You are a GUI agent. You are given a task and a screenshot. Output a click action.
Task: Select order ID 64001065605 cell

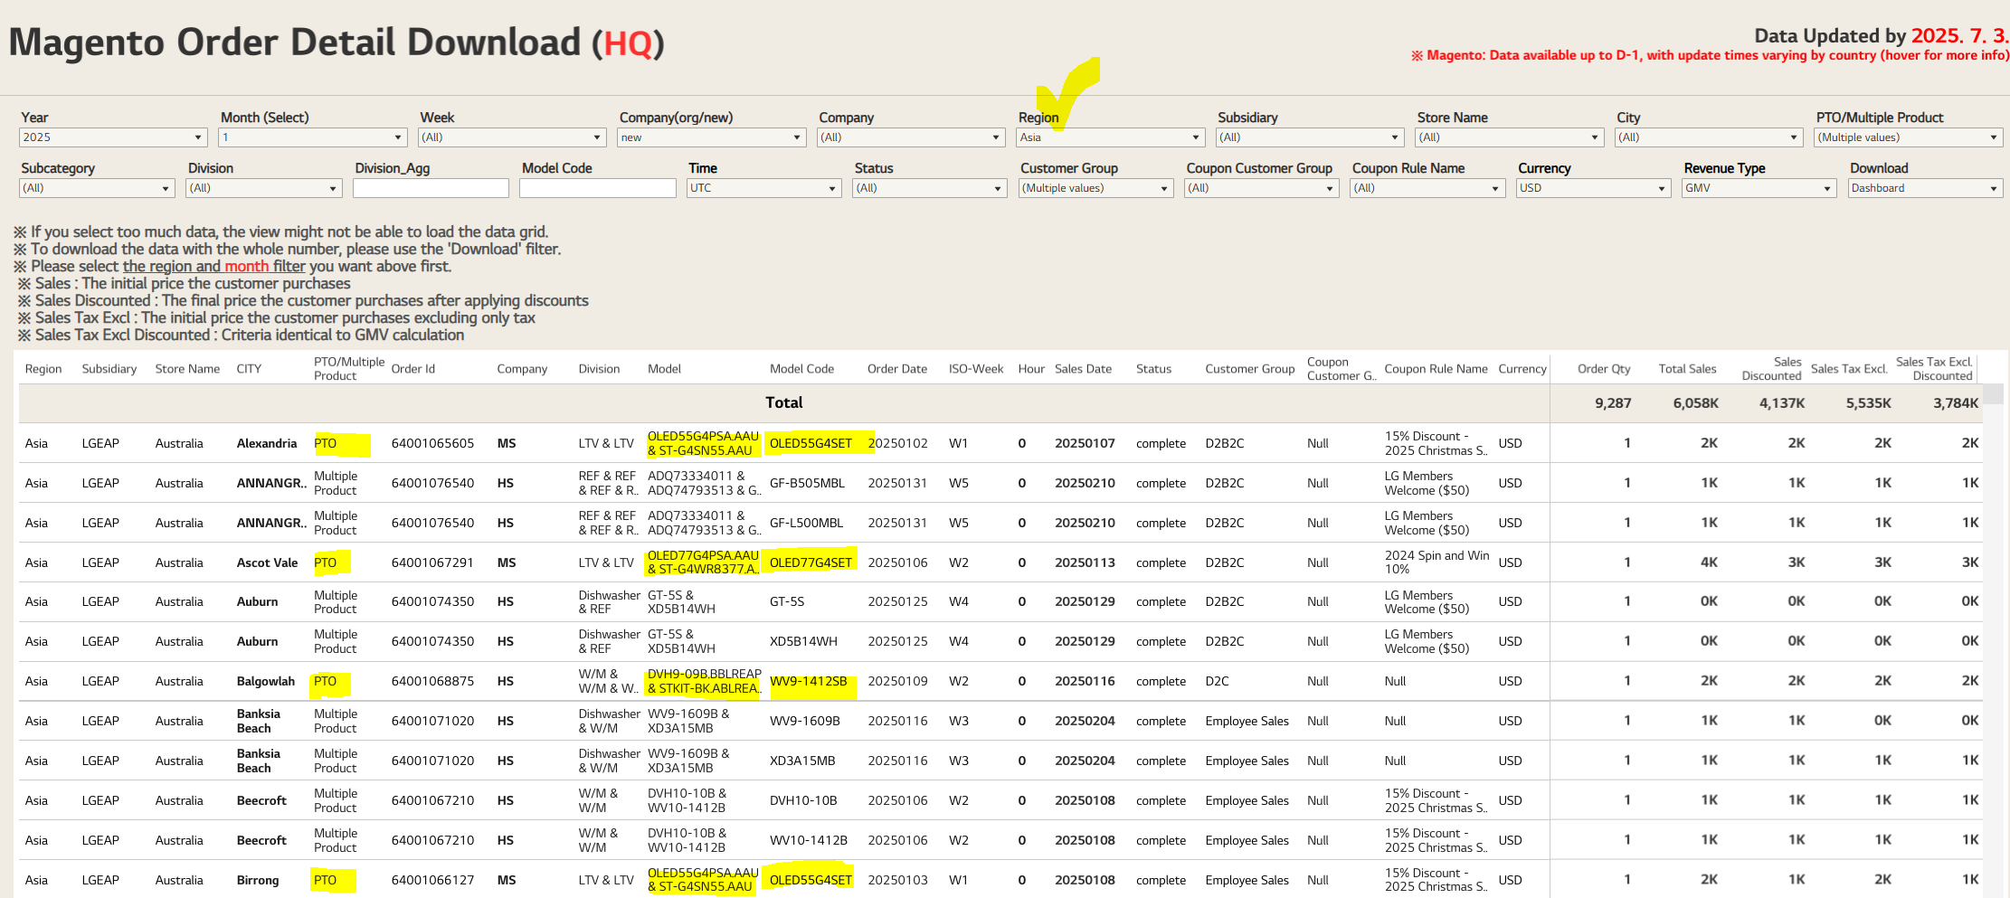tap(432, 443)
